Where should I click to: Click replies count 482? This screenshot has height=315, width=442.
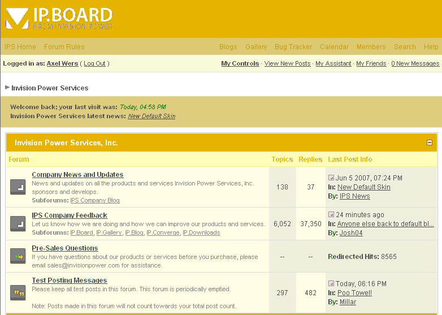coord(310,293)
